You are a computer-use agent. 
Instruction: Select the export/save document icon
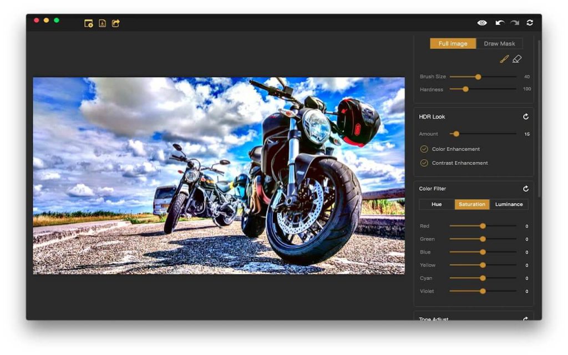coord(103,23)
